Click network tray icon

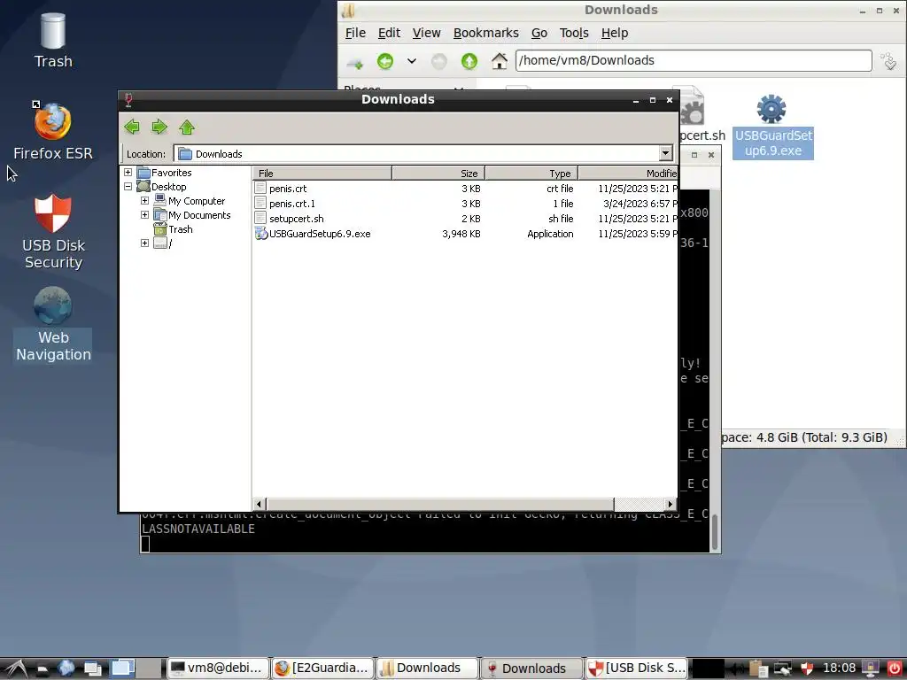point(783,668)
